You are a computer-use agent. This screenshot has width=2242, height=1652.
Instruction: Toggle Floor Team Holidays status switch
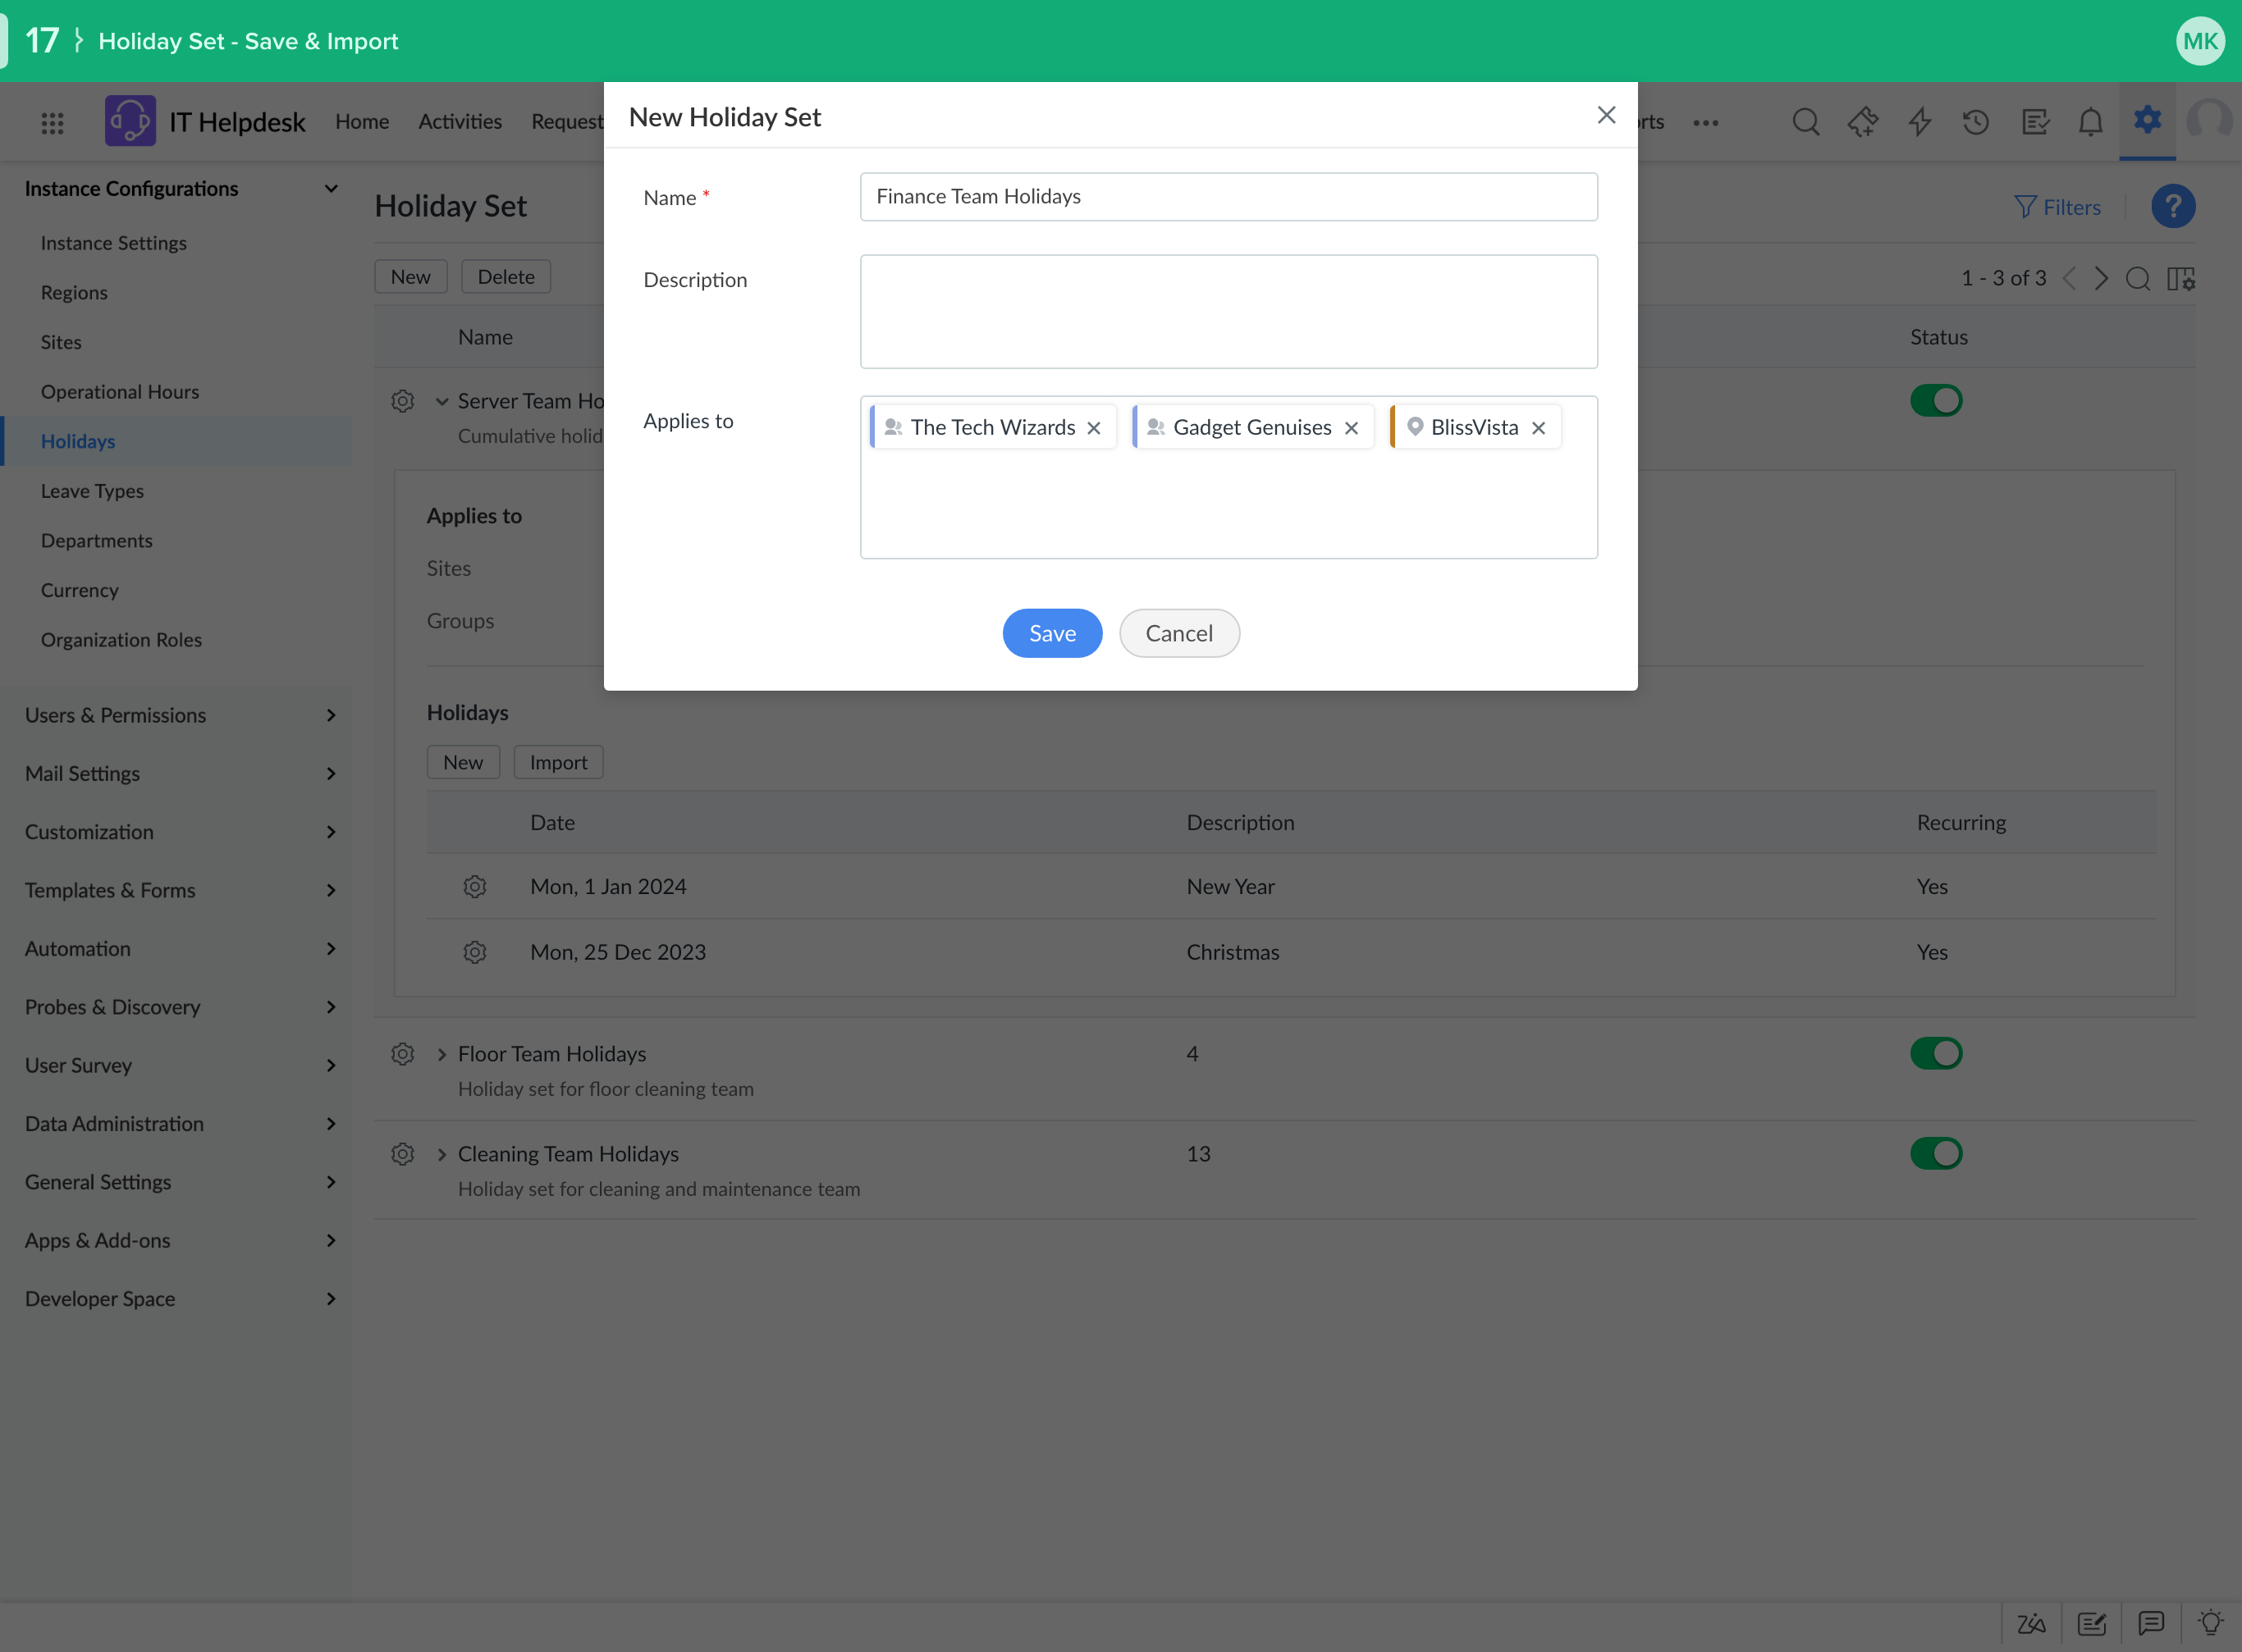tap(1936, 1054)
